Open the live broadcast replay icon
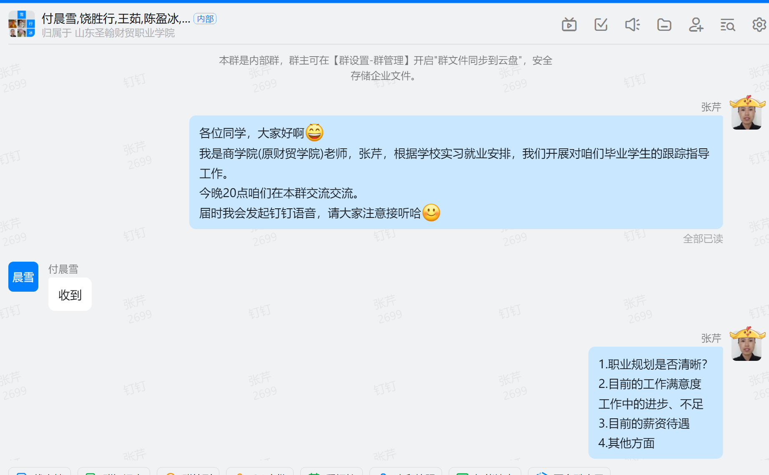Screen dimensions: 769x475 pos(569,25)
